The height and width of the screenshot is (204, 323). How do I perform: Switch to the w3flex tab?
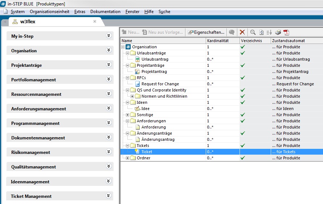pos(28,21)
